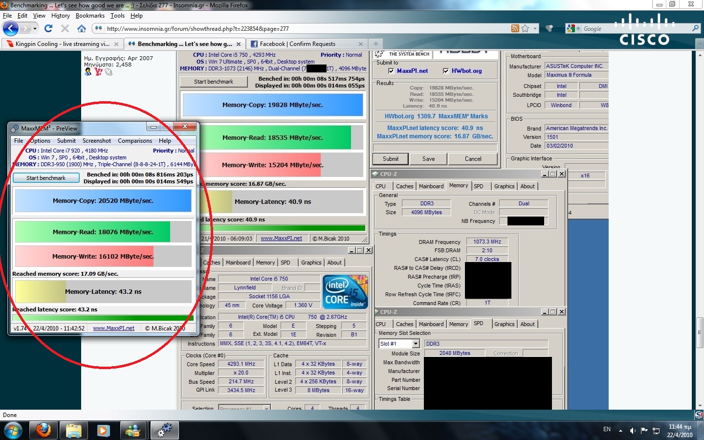Select the Mainboard tab in upper CPU-Z

[431, 186]
